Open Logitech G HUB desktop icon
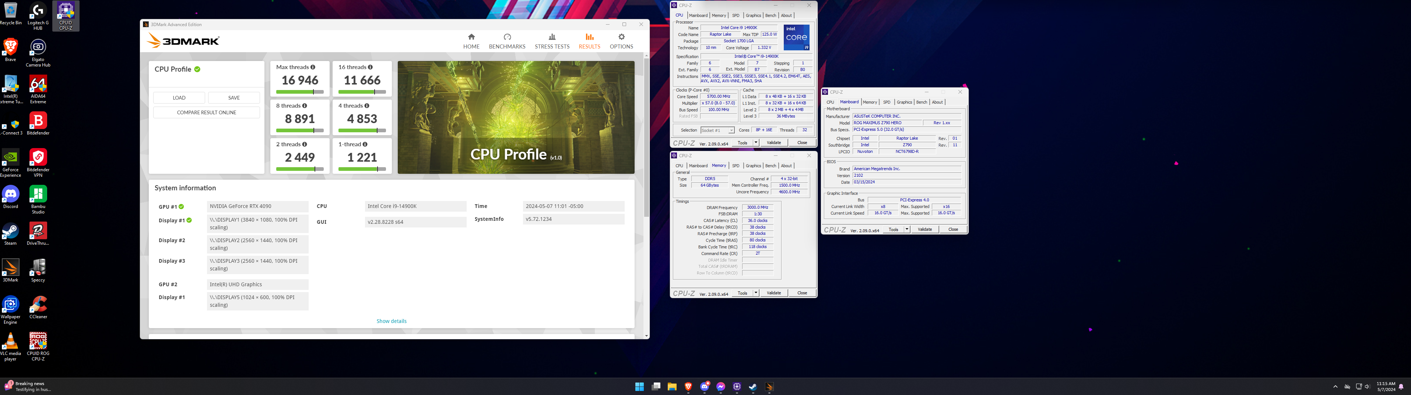1411x395 pixels. pos(38,17)
